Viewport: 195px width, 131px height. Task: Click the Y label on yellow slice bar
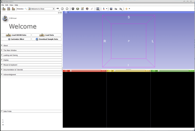click(x=110, y=71)
